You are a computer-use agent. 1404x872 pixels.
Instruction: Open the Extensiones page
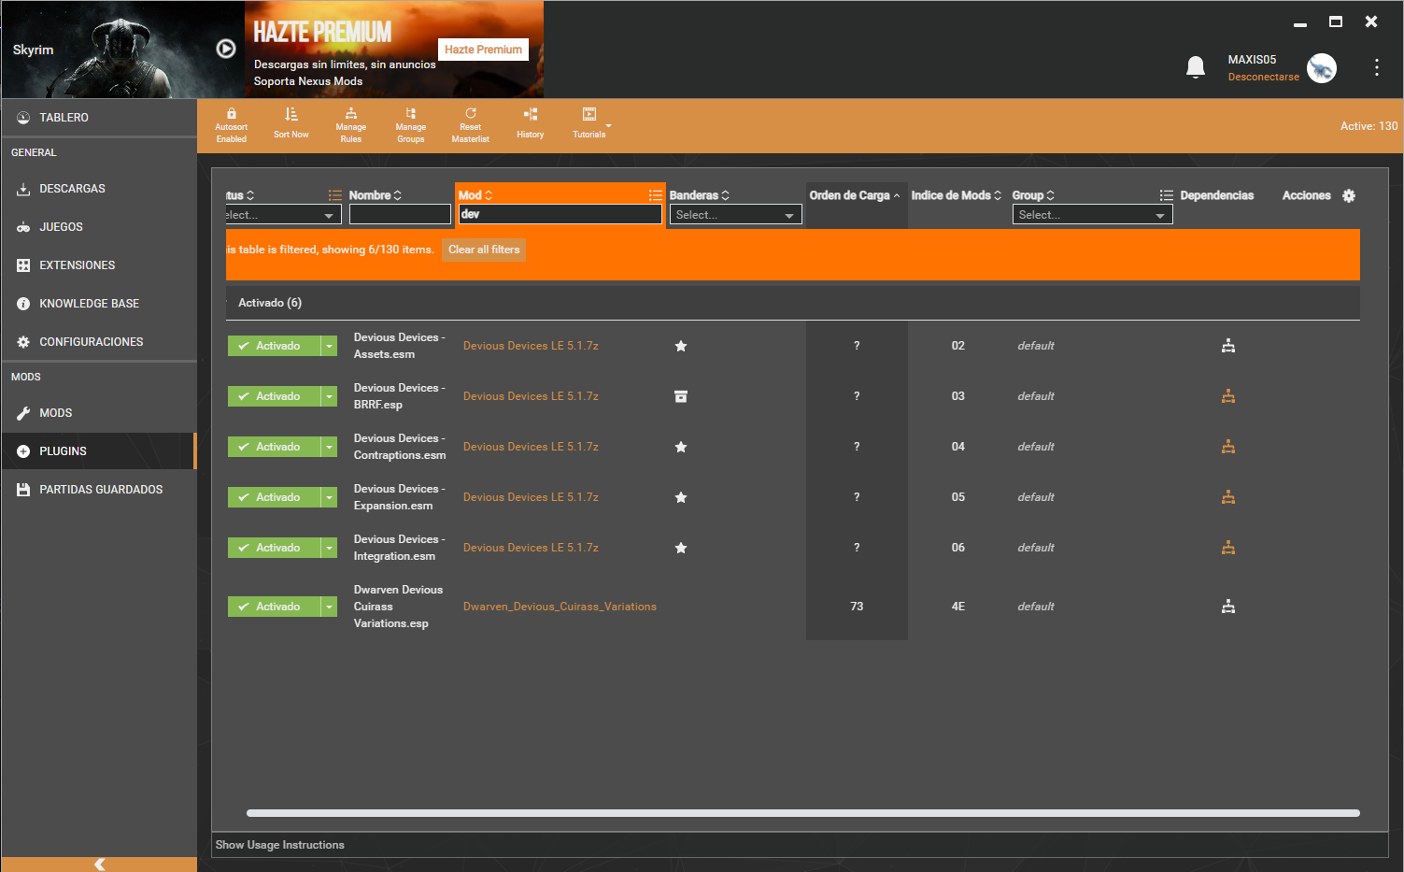click(x=99, y=265)
